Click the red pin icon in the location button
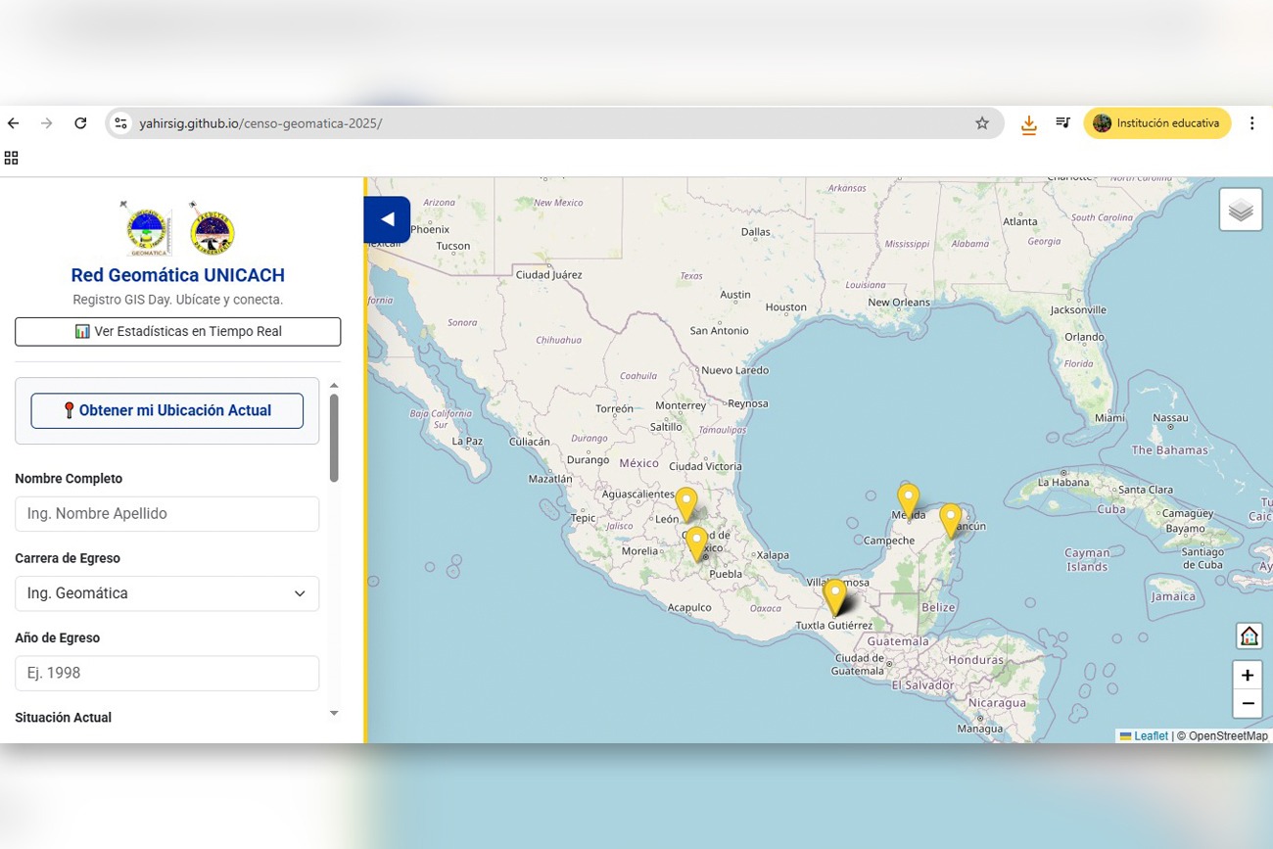Screen dimensions: 1273x849 tap(69, 409)
